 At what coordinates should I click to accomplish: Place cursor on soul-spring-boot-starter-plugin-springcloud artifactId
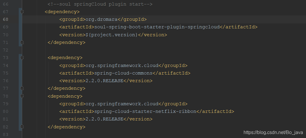click(x=157, y=27)
